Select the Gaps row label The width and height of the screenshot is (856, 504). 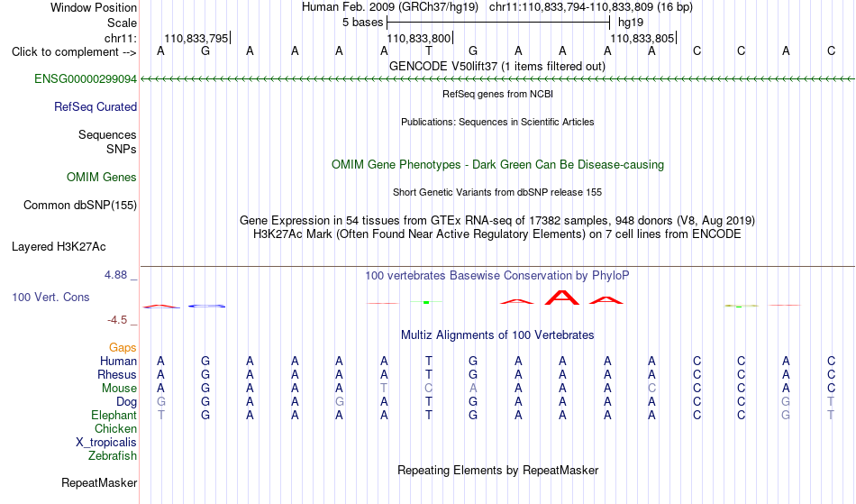123,348
